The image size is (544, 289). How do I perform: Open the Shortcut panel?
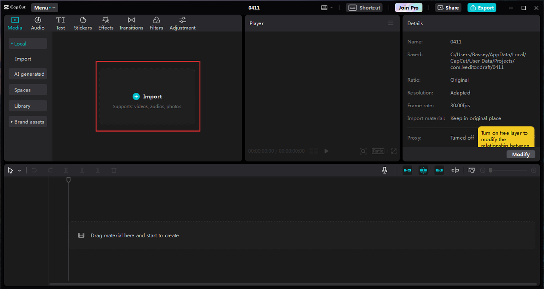pos(364,8)
